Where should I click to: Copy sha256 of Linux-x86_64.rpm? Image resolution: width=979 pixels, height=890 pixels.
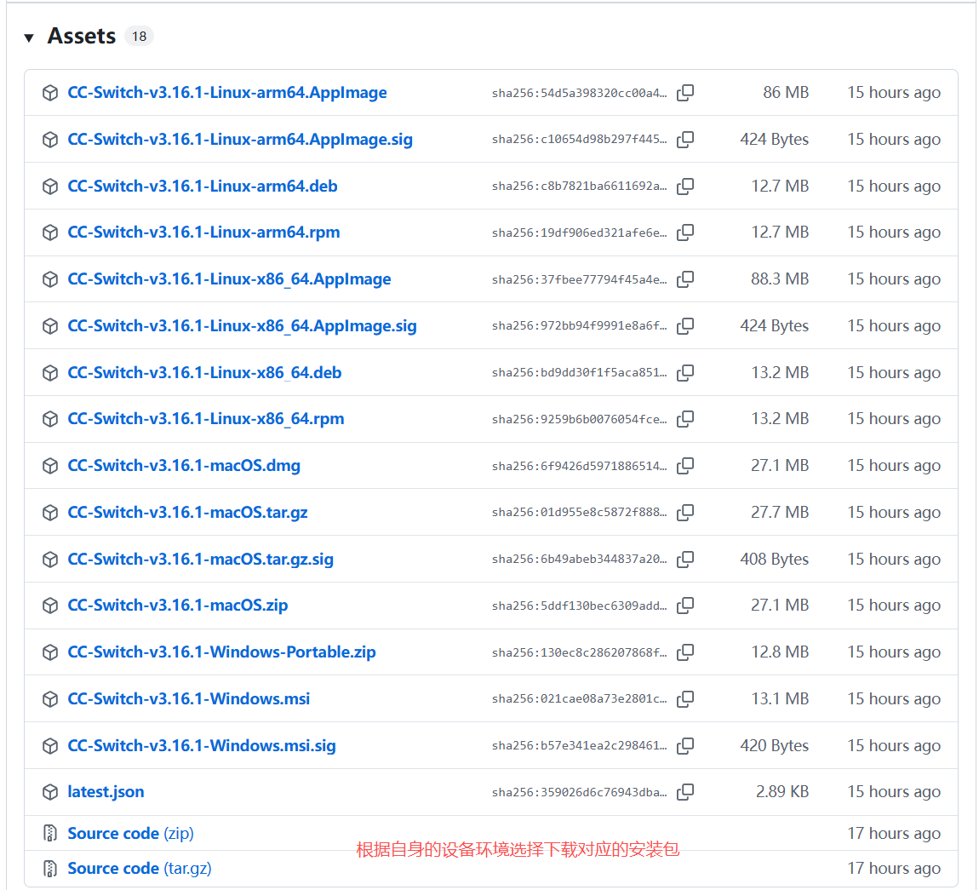685,419
